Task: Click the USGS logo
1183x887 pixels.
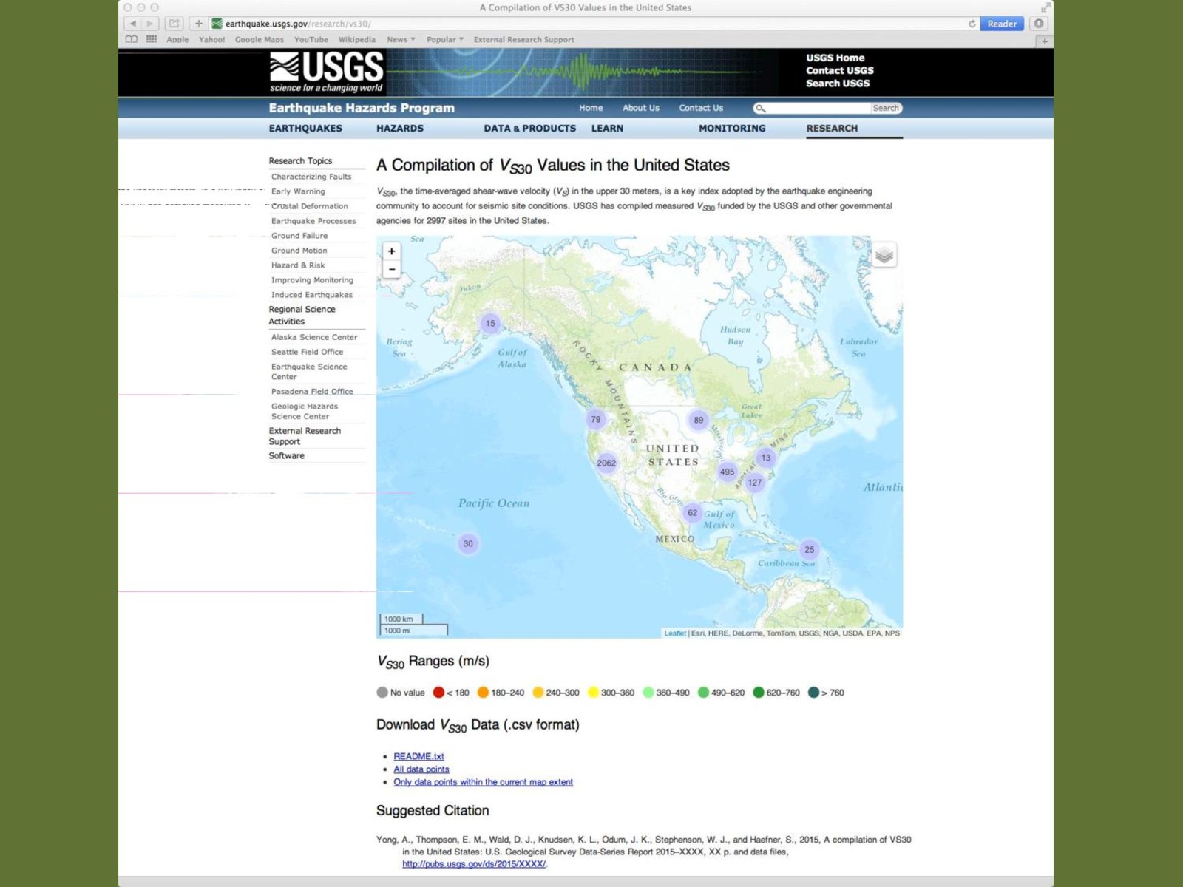Action: tap(326, 72)
